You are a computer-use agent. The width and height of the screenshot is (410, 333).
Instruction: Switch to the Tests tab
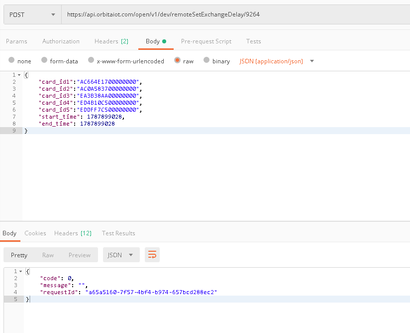(x=254, y=41)
